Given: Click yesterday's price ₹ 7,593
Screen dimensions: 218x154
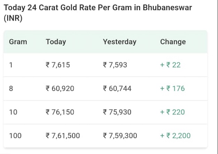Looking at the screenshot, I should (115, 65).
